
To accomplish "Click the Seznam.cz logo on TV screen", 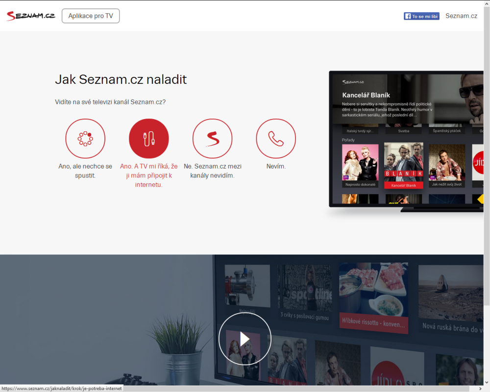I will coord(354,81).
